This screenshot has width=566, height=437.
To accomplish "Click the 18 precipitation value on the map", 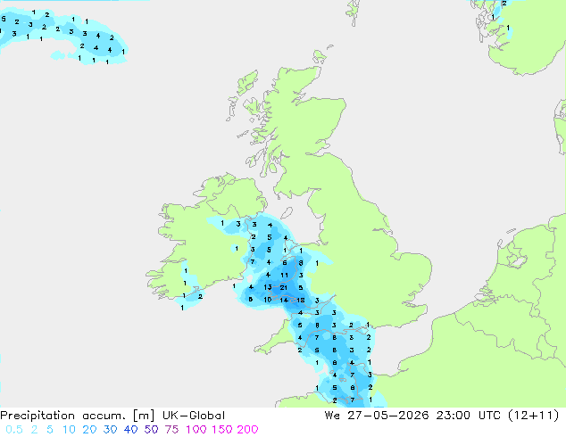I will tap(300, 300).
